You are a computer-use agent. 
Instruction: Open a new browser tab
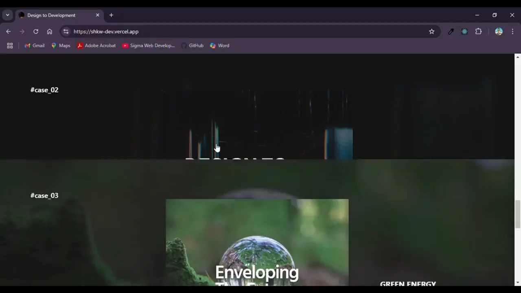[111, 15]
